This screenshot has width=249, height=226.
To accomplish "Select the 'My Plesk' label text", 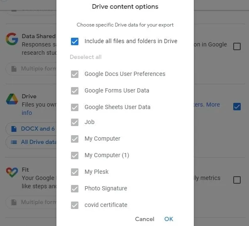I will pyautogui.click(x=96, y=172).
